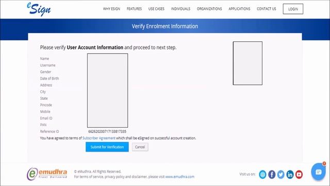The image size is (330, 186).
Task: Open the WHY ESIGN menu item
Action: [x=111, y=9]
